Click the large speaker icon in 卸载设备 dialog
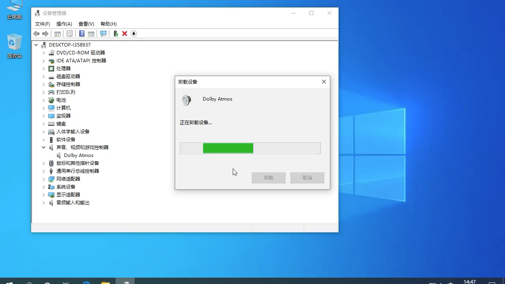This screenshot has width=505, height=284. click(186, 100)
